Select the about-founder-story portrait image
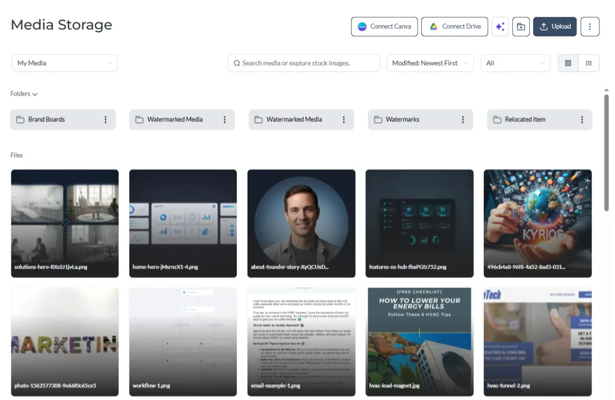This screenshot has width=615, height=400. tap(301, 224)
